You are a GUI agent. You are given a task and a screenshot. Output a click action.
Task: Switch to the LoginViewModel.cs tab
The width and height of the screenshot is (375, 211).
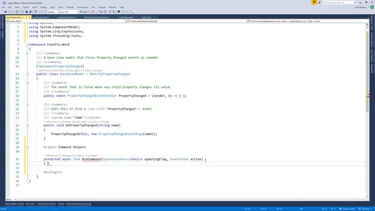click(x=66, y=17)
